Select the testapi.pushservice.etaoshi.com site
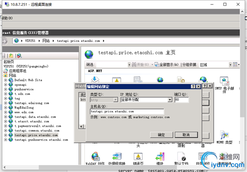The width and height of the screenshot is (247, 172). coord(41,139)
